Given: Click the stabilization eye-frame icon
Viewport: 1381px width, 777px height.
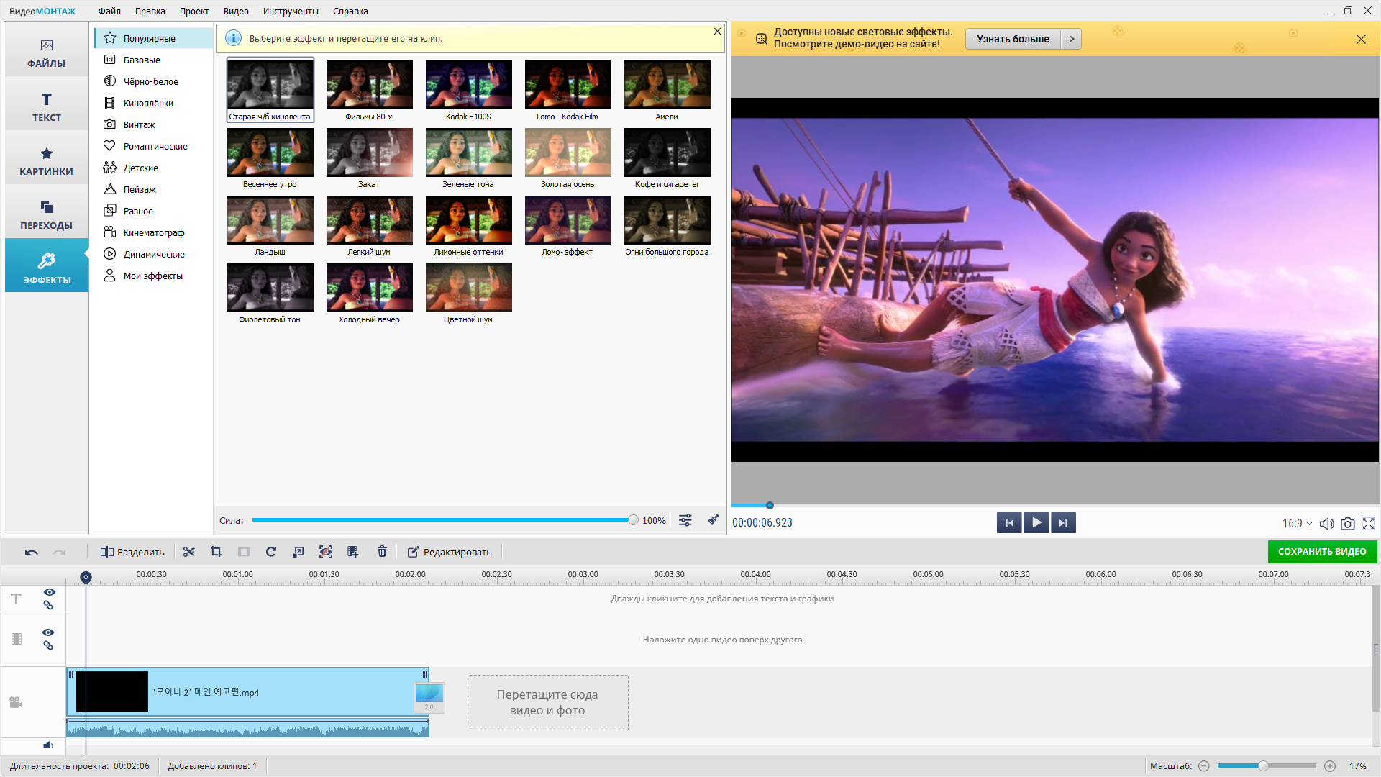Looking at the screenshot, I should click(326, 552).
